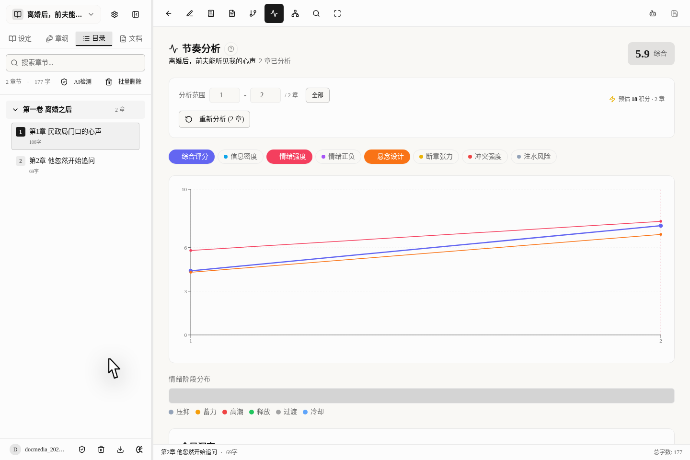Toggle the 情绪强度 metric chip
This screenshot has width=690, height=460.
(289, 157)
